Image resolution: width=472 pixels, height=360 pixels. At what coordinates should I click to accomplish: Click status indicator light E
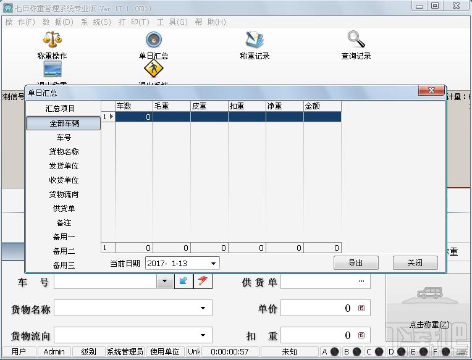point(424,351)
